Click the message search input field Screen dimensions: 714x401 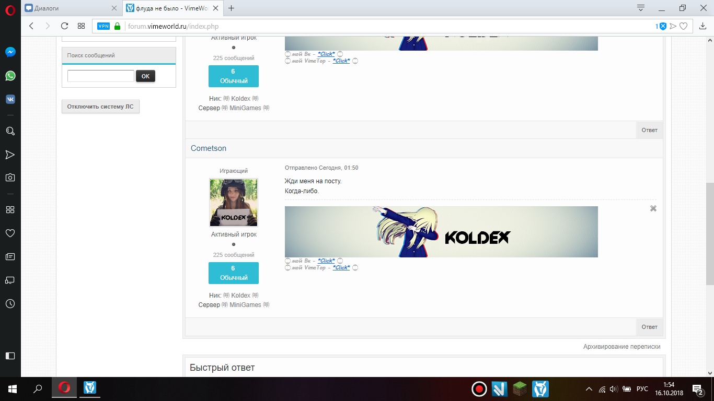101,76
